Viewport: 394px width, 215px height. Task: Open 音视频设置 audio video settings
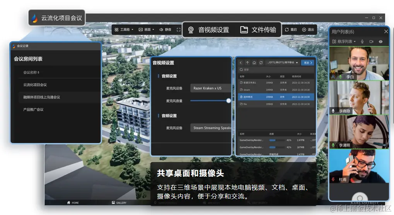[208, 30]
